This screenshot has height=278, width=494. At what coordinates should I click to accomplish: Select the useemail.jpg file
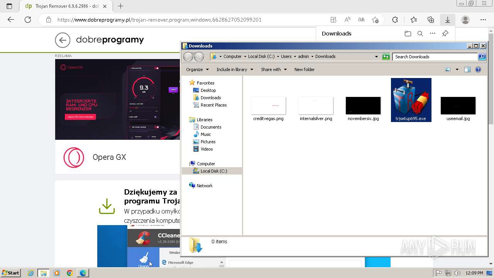tap(458, 108)
